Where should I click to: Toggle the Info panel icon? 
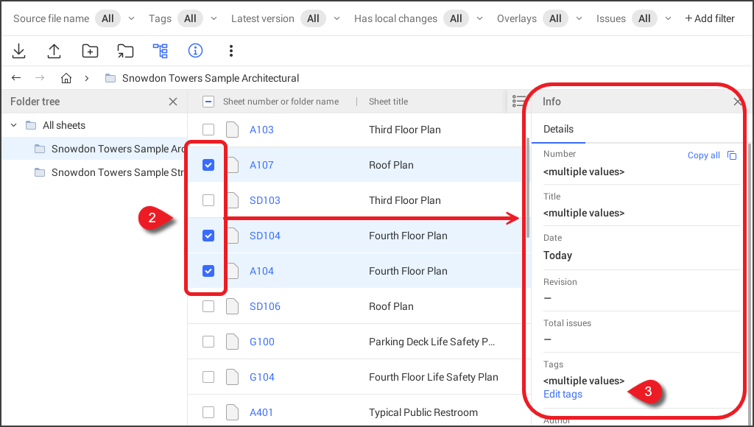(x=195, y=51)
